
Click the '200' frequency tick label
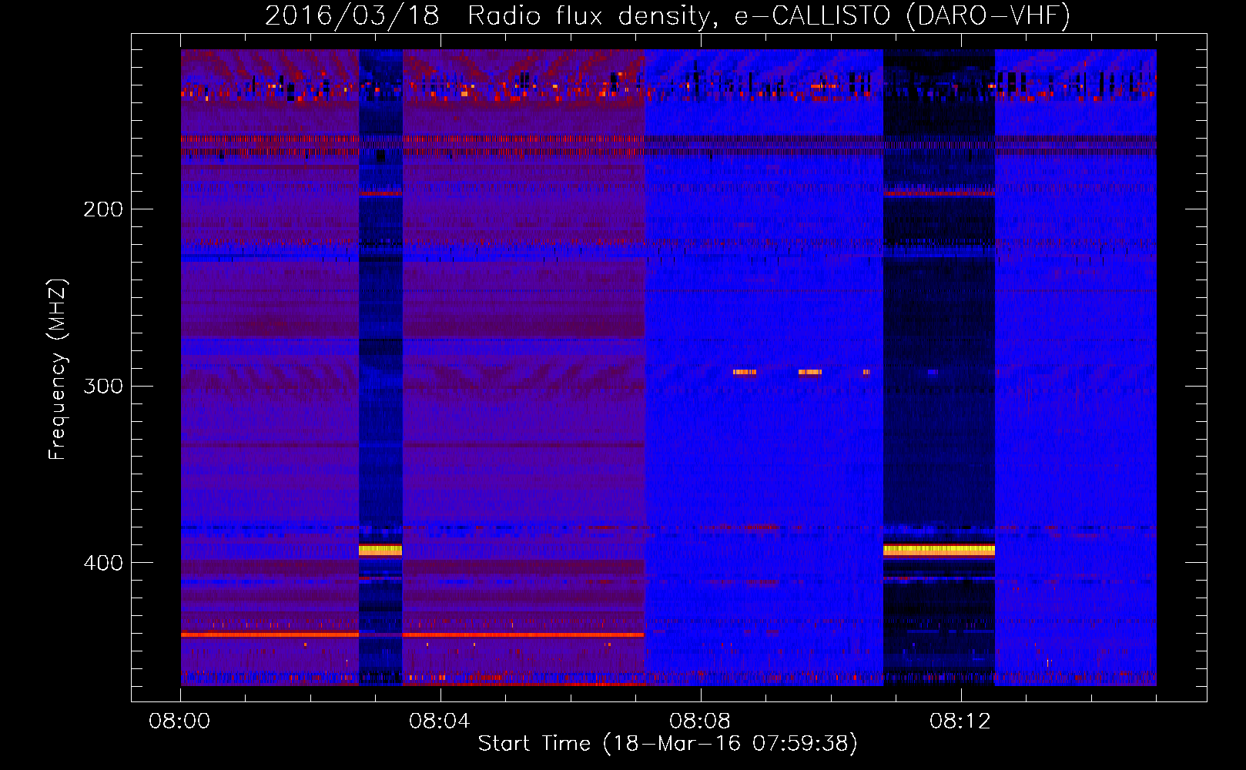coord(103,209)
